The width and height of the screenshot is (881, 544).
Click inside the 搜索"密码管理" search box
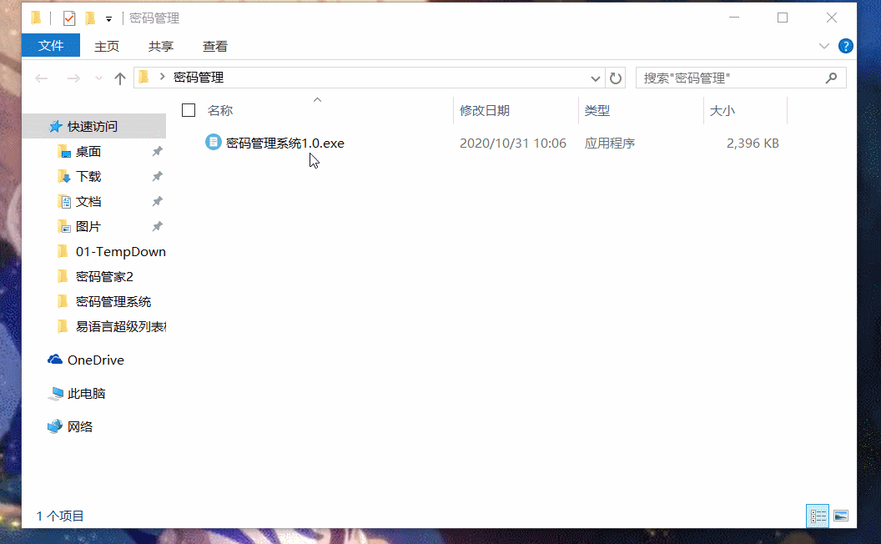[x=734, y=78]
